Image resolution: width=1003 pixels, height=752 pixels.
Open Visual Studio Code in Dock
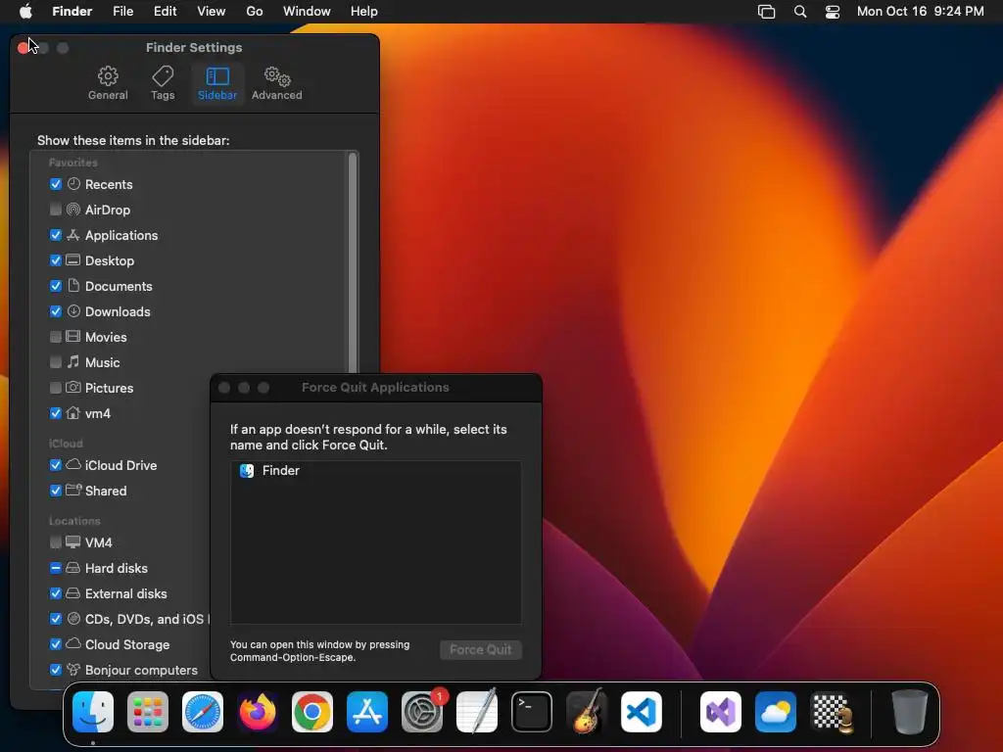pos(642,712)
